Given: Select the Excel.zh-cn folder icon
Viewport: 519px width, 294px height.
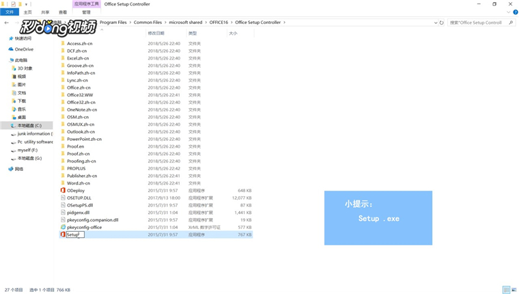Looking at the screenshot, I should coord(63,58).
